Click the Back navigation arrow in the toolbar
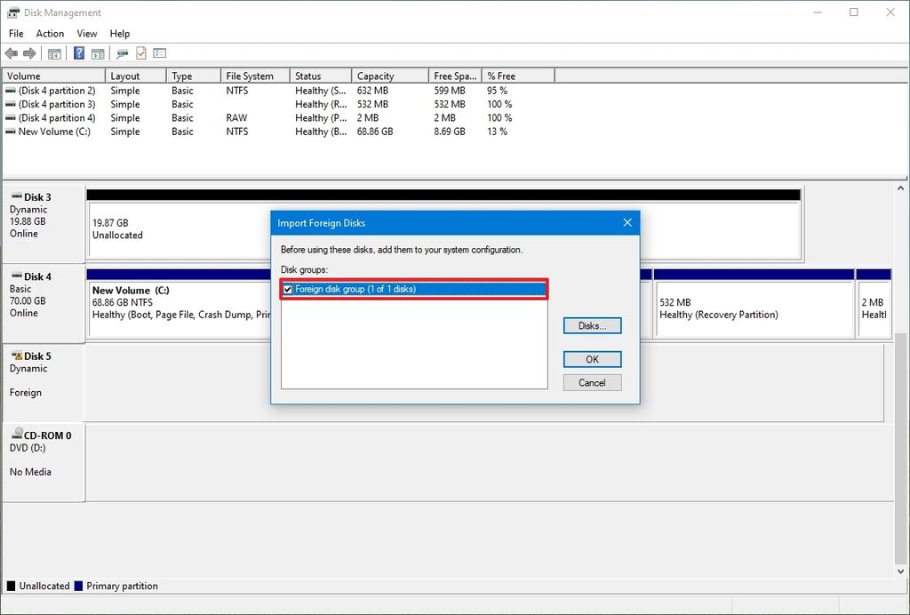Viewport: 910px width, 615px height. pos(12,52)
